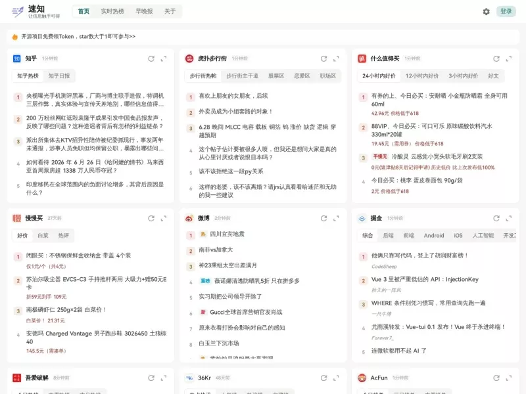Switch to 股票区 tab
This screenshot has width=526, height=394.
tap(276, 76)
